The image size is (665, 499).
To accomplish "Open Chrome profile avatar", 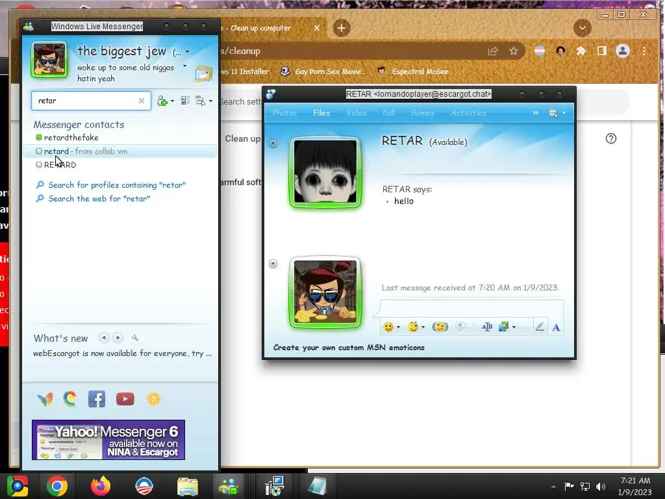I will point(623,51).
